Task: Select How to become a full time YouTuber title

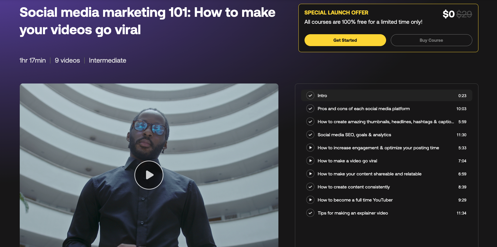Action: pyautogui.click(x=355, y=200)
